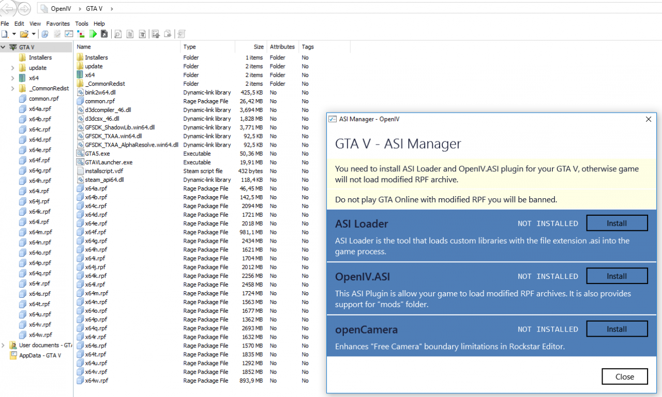Select x64m.rpf in the folder tree
This screenshot has width=662, height=397.
pyautogui.click(x=40, y=232)
